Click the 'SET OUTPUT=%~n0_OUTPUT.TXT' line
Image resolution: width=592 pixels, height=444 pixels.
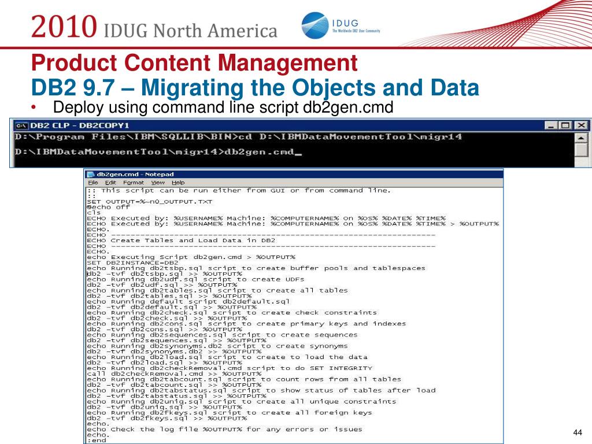[150, 202]
